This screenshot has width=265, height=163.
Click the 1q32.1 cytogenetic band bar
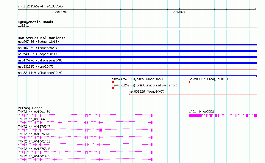137,29
